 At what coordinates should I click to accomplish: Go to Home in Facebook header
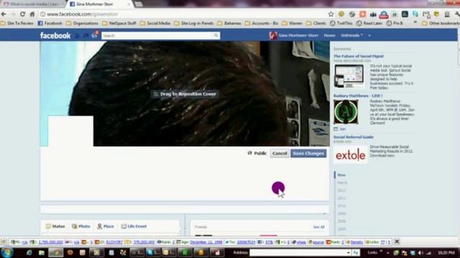(329, 35)
